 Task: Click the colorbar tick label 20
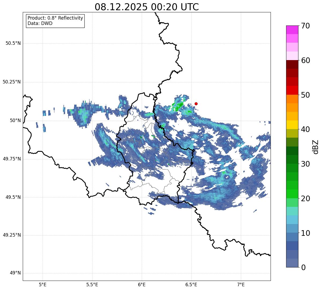306,199
